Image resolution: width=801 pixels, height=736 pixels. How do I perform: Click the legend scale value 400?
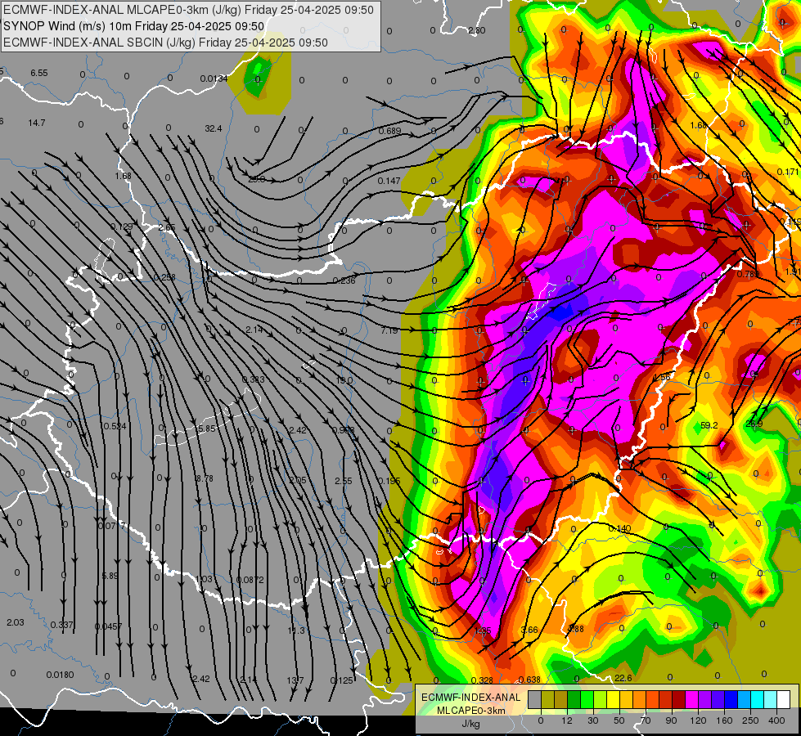[776, 720]
